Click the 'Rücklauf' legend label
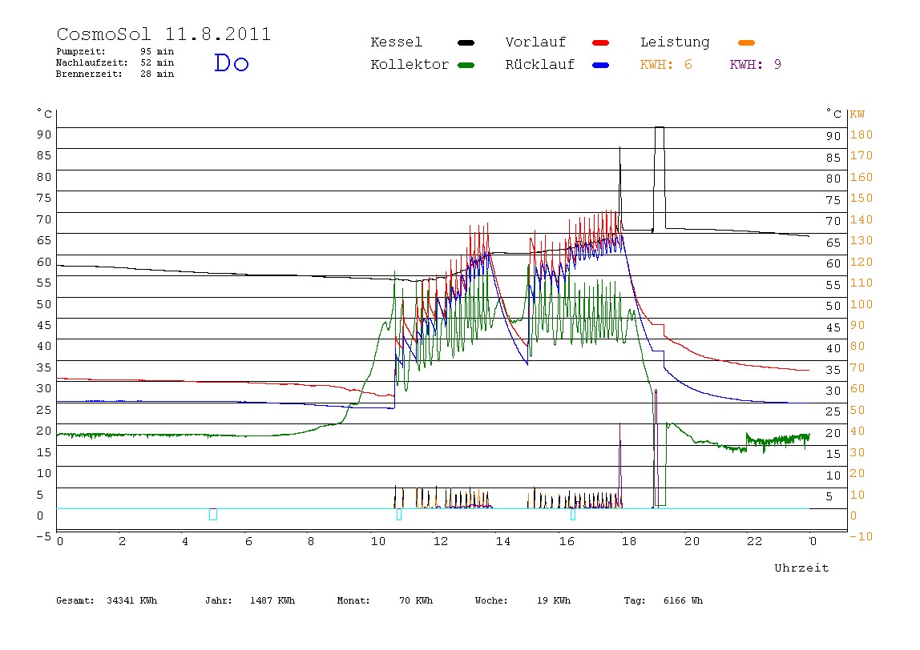920x650 pixels. point(540,65)
